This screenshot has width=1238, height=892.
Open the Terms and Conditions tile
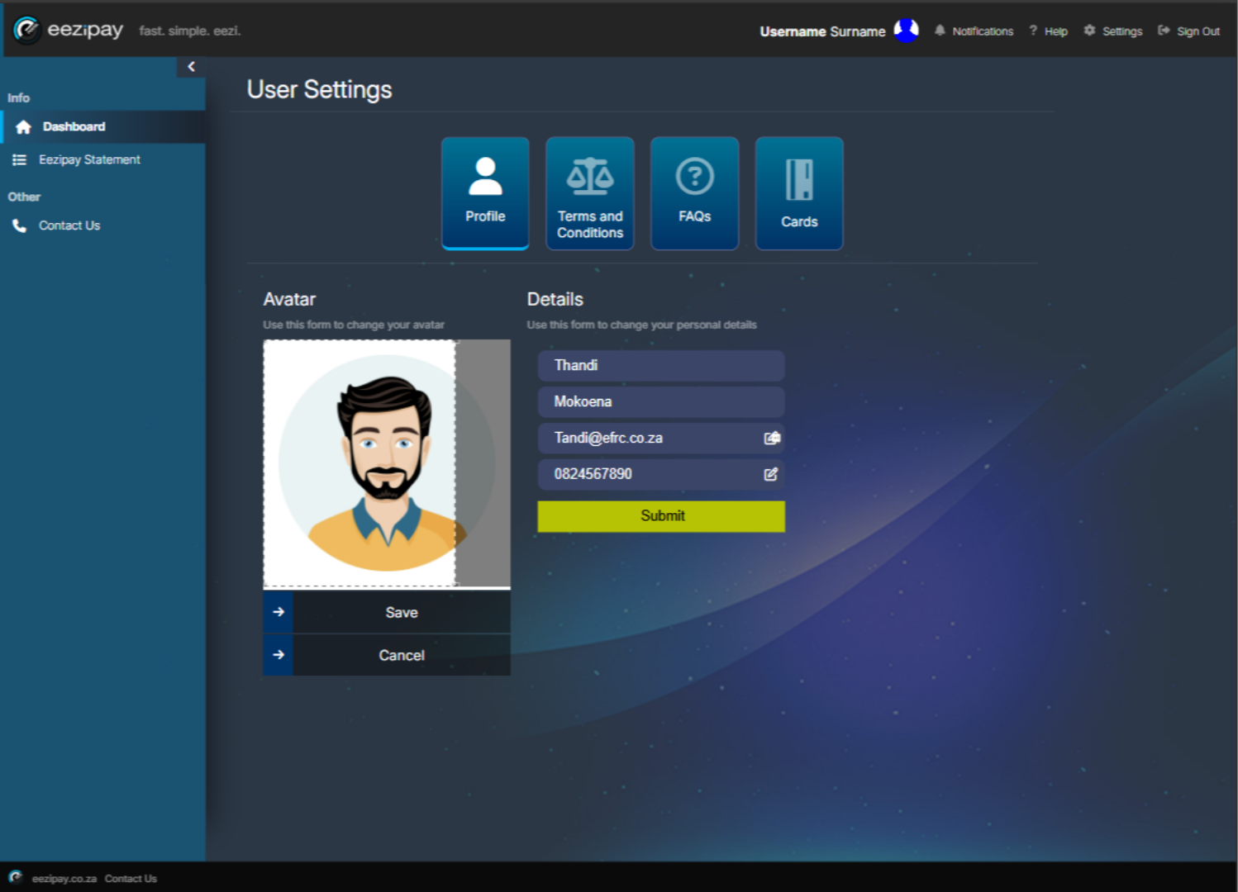tap(590, 193)
